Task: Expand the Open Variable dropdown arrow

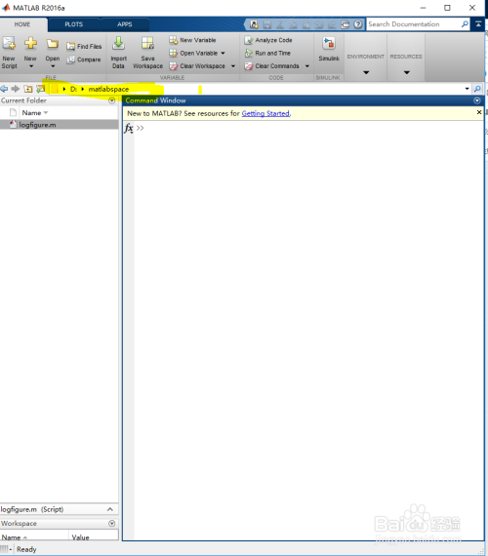Action: tap(223, 54)
